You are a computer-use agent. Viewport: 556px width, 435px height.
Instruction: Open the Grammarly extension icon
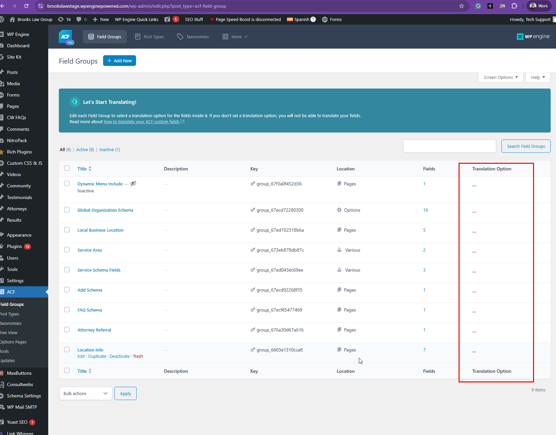478,6
